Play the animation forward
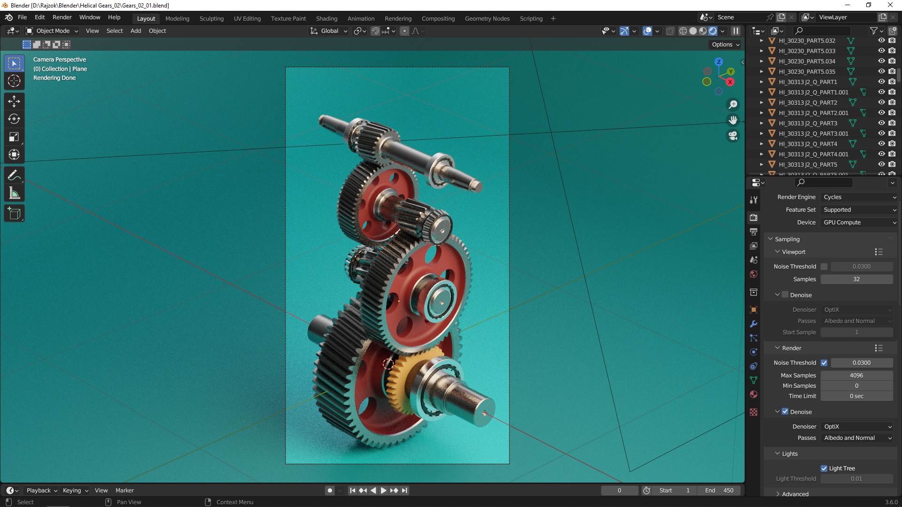 [x=383, y=490]
